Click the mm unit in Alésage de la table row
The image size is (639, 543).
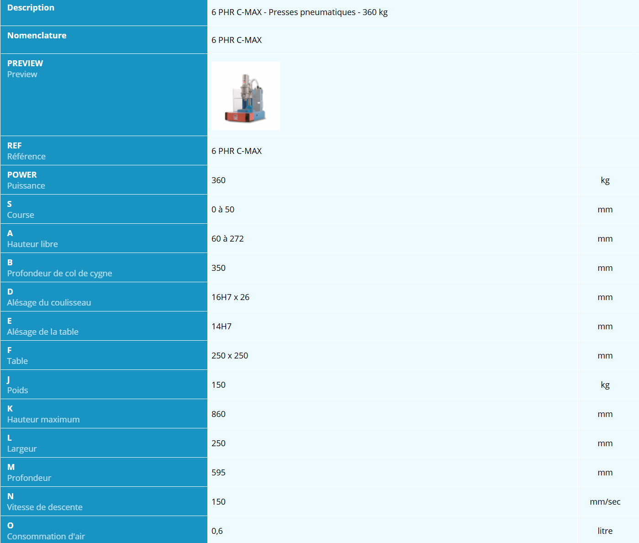pos(605,327)
